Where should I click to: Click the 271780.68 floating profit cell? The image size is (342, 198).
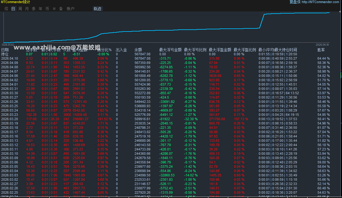(x=217, y=119)
